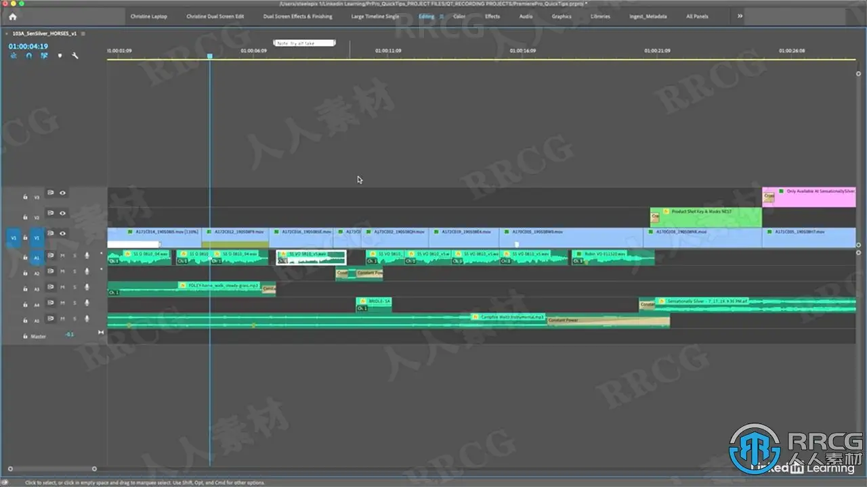
Task: Lock the A3 audio track
Action: click(x=25, y=289)
